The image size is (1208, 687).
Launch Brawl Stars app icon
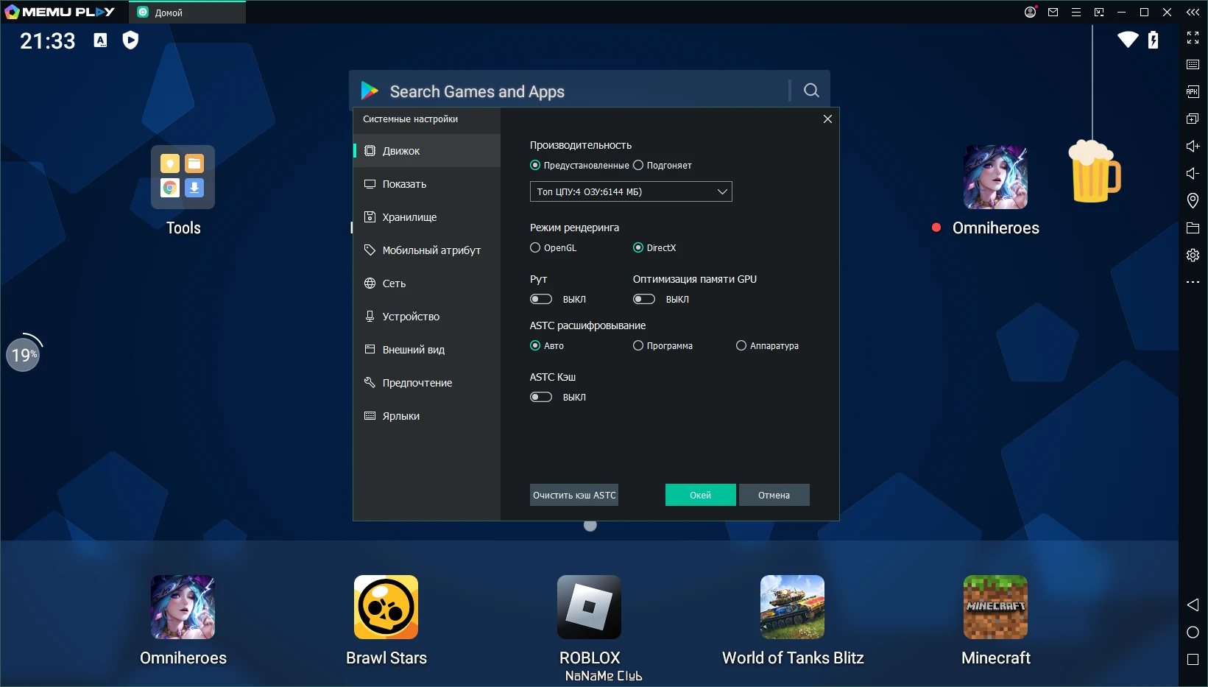pyautogui.click(x=386, y=607)
